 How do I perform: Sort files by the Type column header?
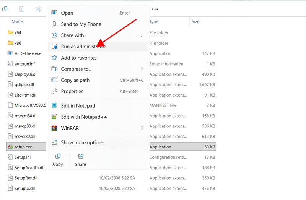coord(154,21)
